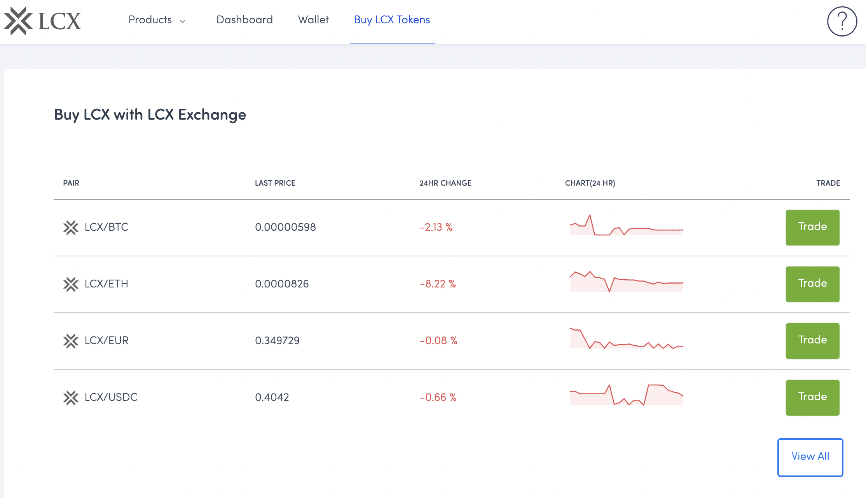Click the View All button
Screen dimensions: 866x498
(810, 457)
